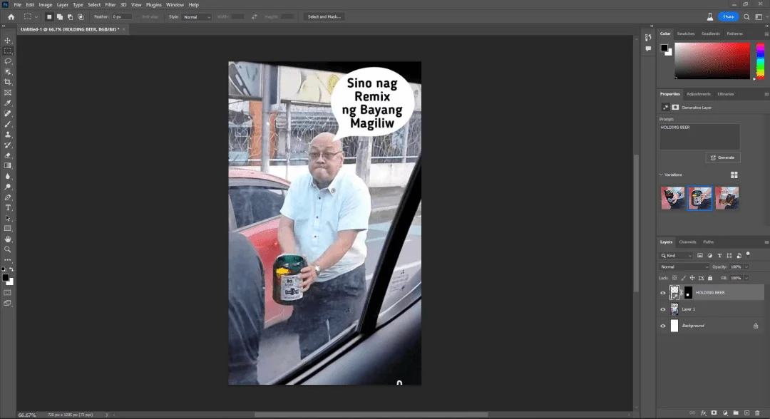Select the History Brush tool
This screenshot has width=770, height=419.
click(8, 145)
